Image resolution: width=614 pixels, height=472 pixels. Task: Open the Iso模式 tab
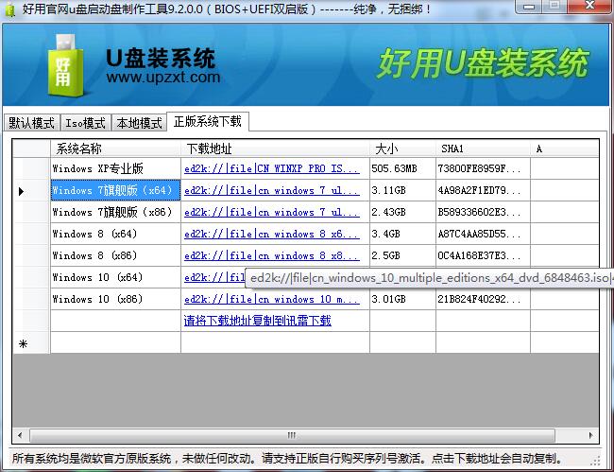[x=85, y=123]
